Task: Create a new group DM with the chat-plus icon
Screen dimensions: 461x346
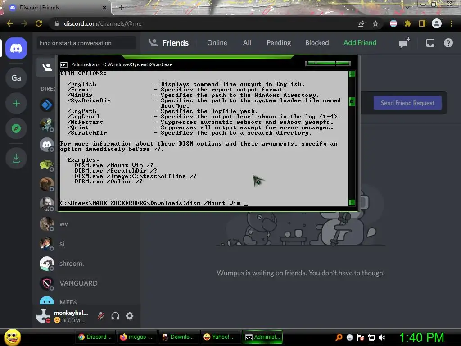Action: (x=405, y=43)
